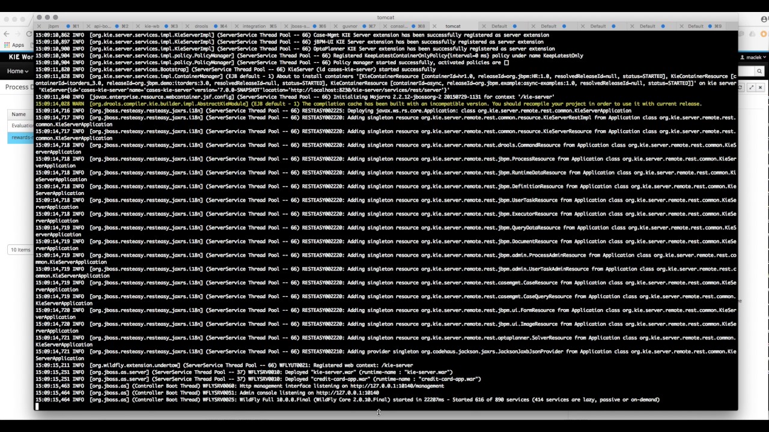Expand the Home menu in KIE Workbench
This screenshot has height=432, width=769.
[x=17, y=71]
